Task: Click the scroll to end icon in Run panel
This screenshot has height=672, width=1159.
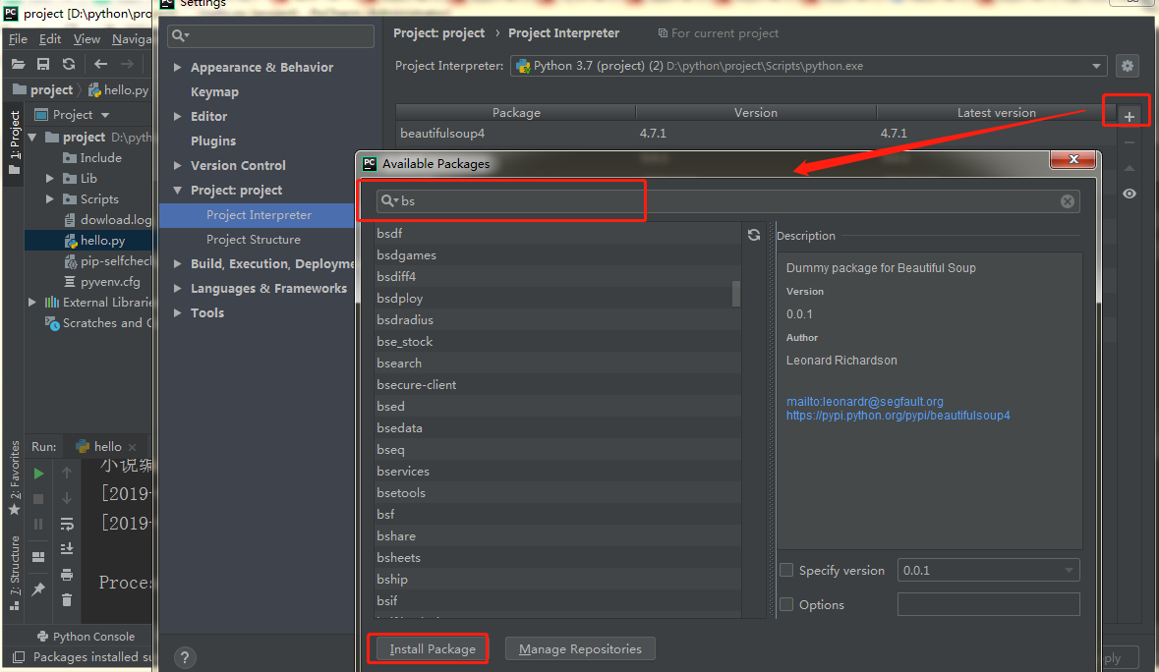Action: 67,548
